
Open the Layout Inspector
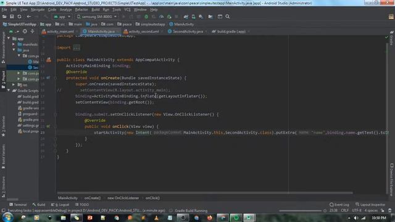point(370,205)
